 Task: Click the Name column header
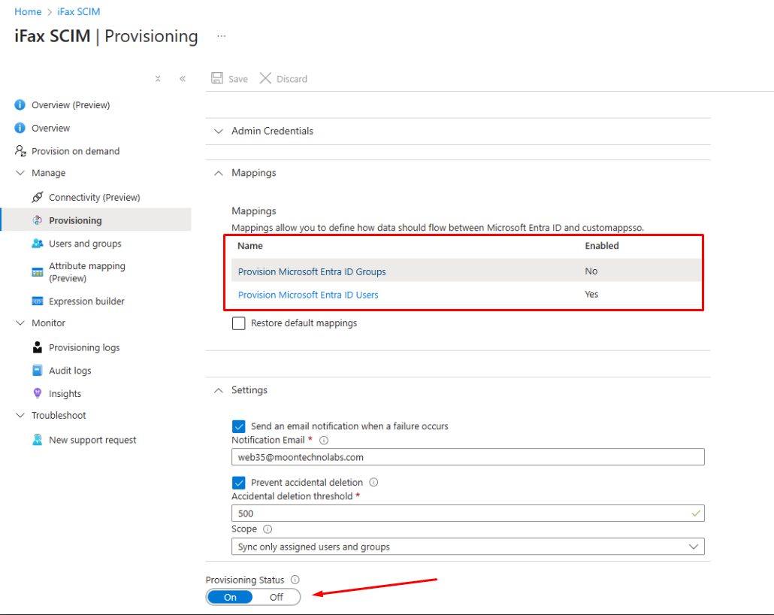[250, 246]
